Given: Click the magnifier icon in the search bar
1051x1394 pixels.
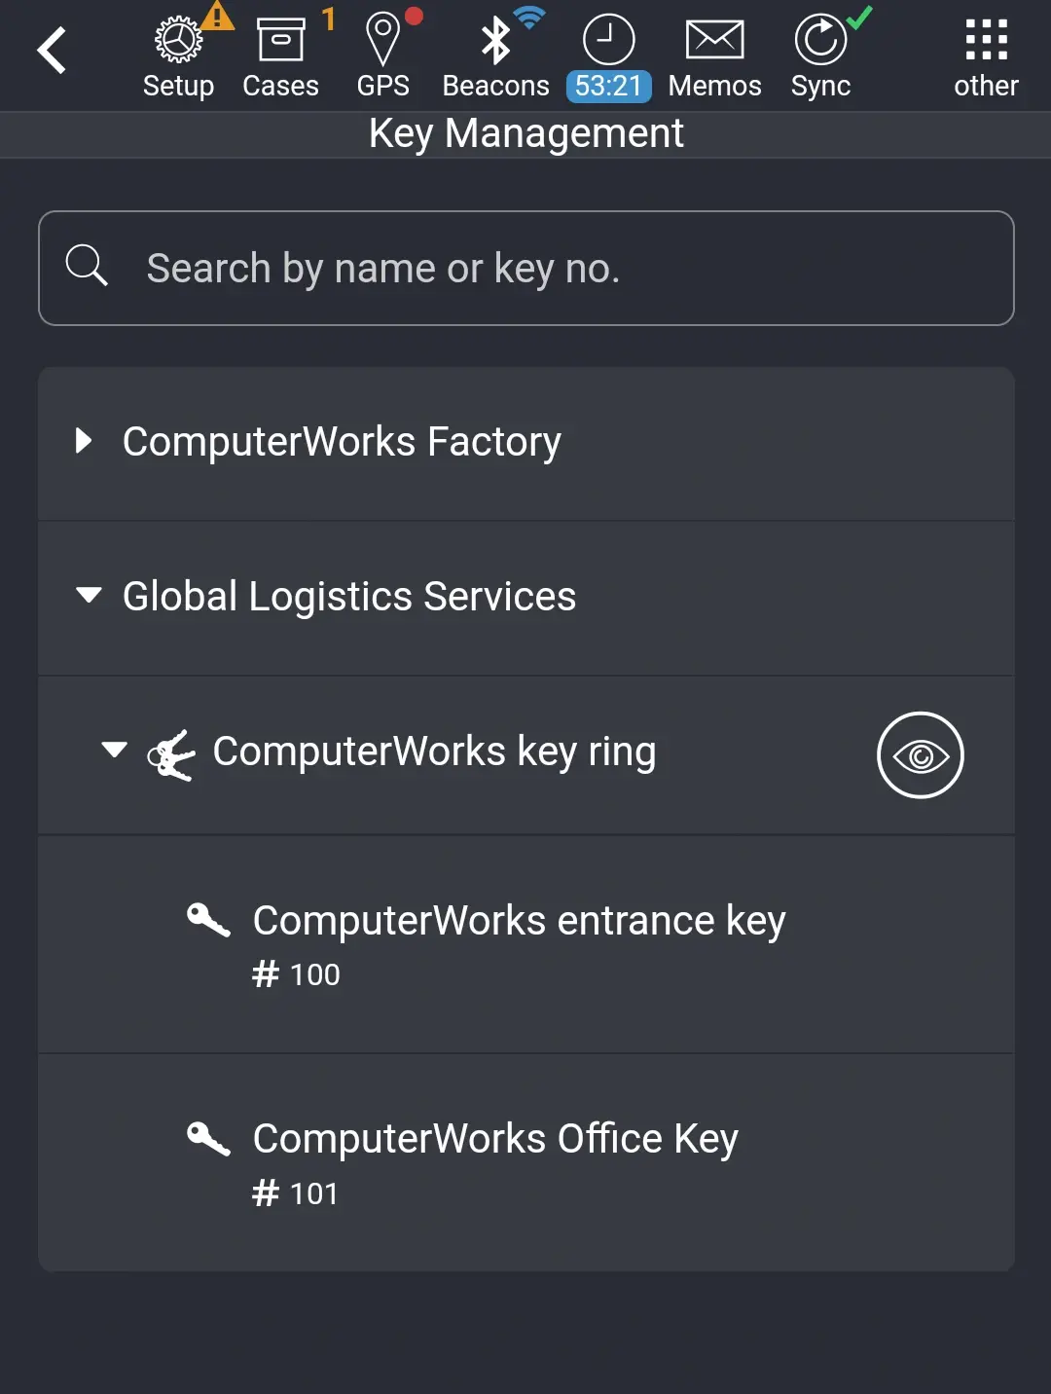Looking at the screenshot, I should coord(87,266).
